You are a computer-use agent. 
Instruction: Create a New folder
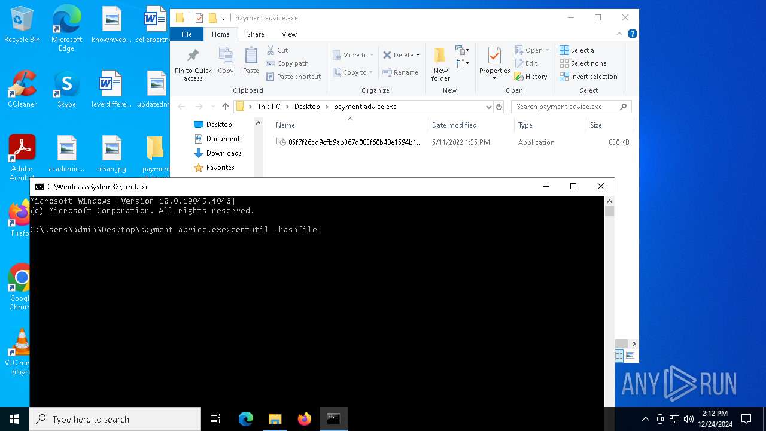[x=440, y=64]
